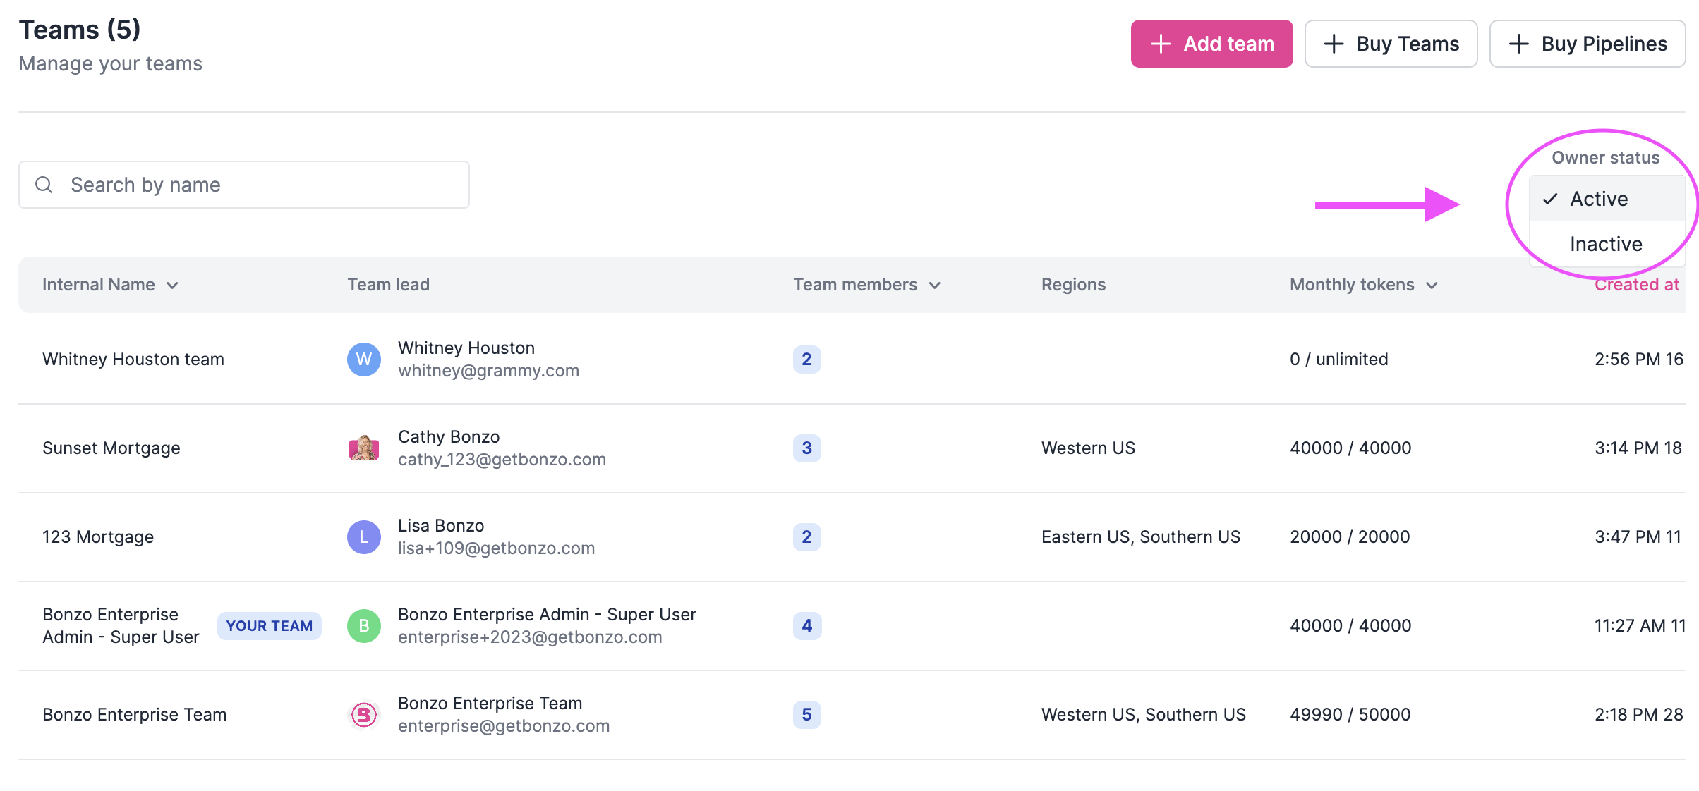Check the Active owner status option
The image size is (1699, 791).
pos(1599,199)
